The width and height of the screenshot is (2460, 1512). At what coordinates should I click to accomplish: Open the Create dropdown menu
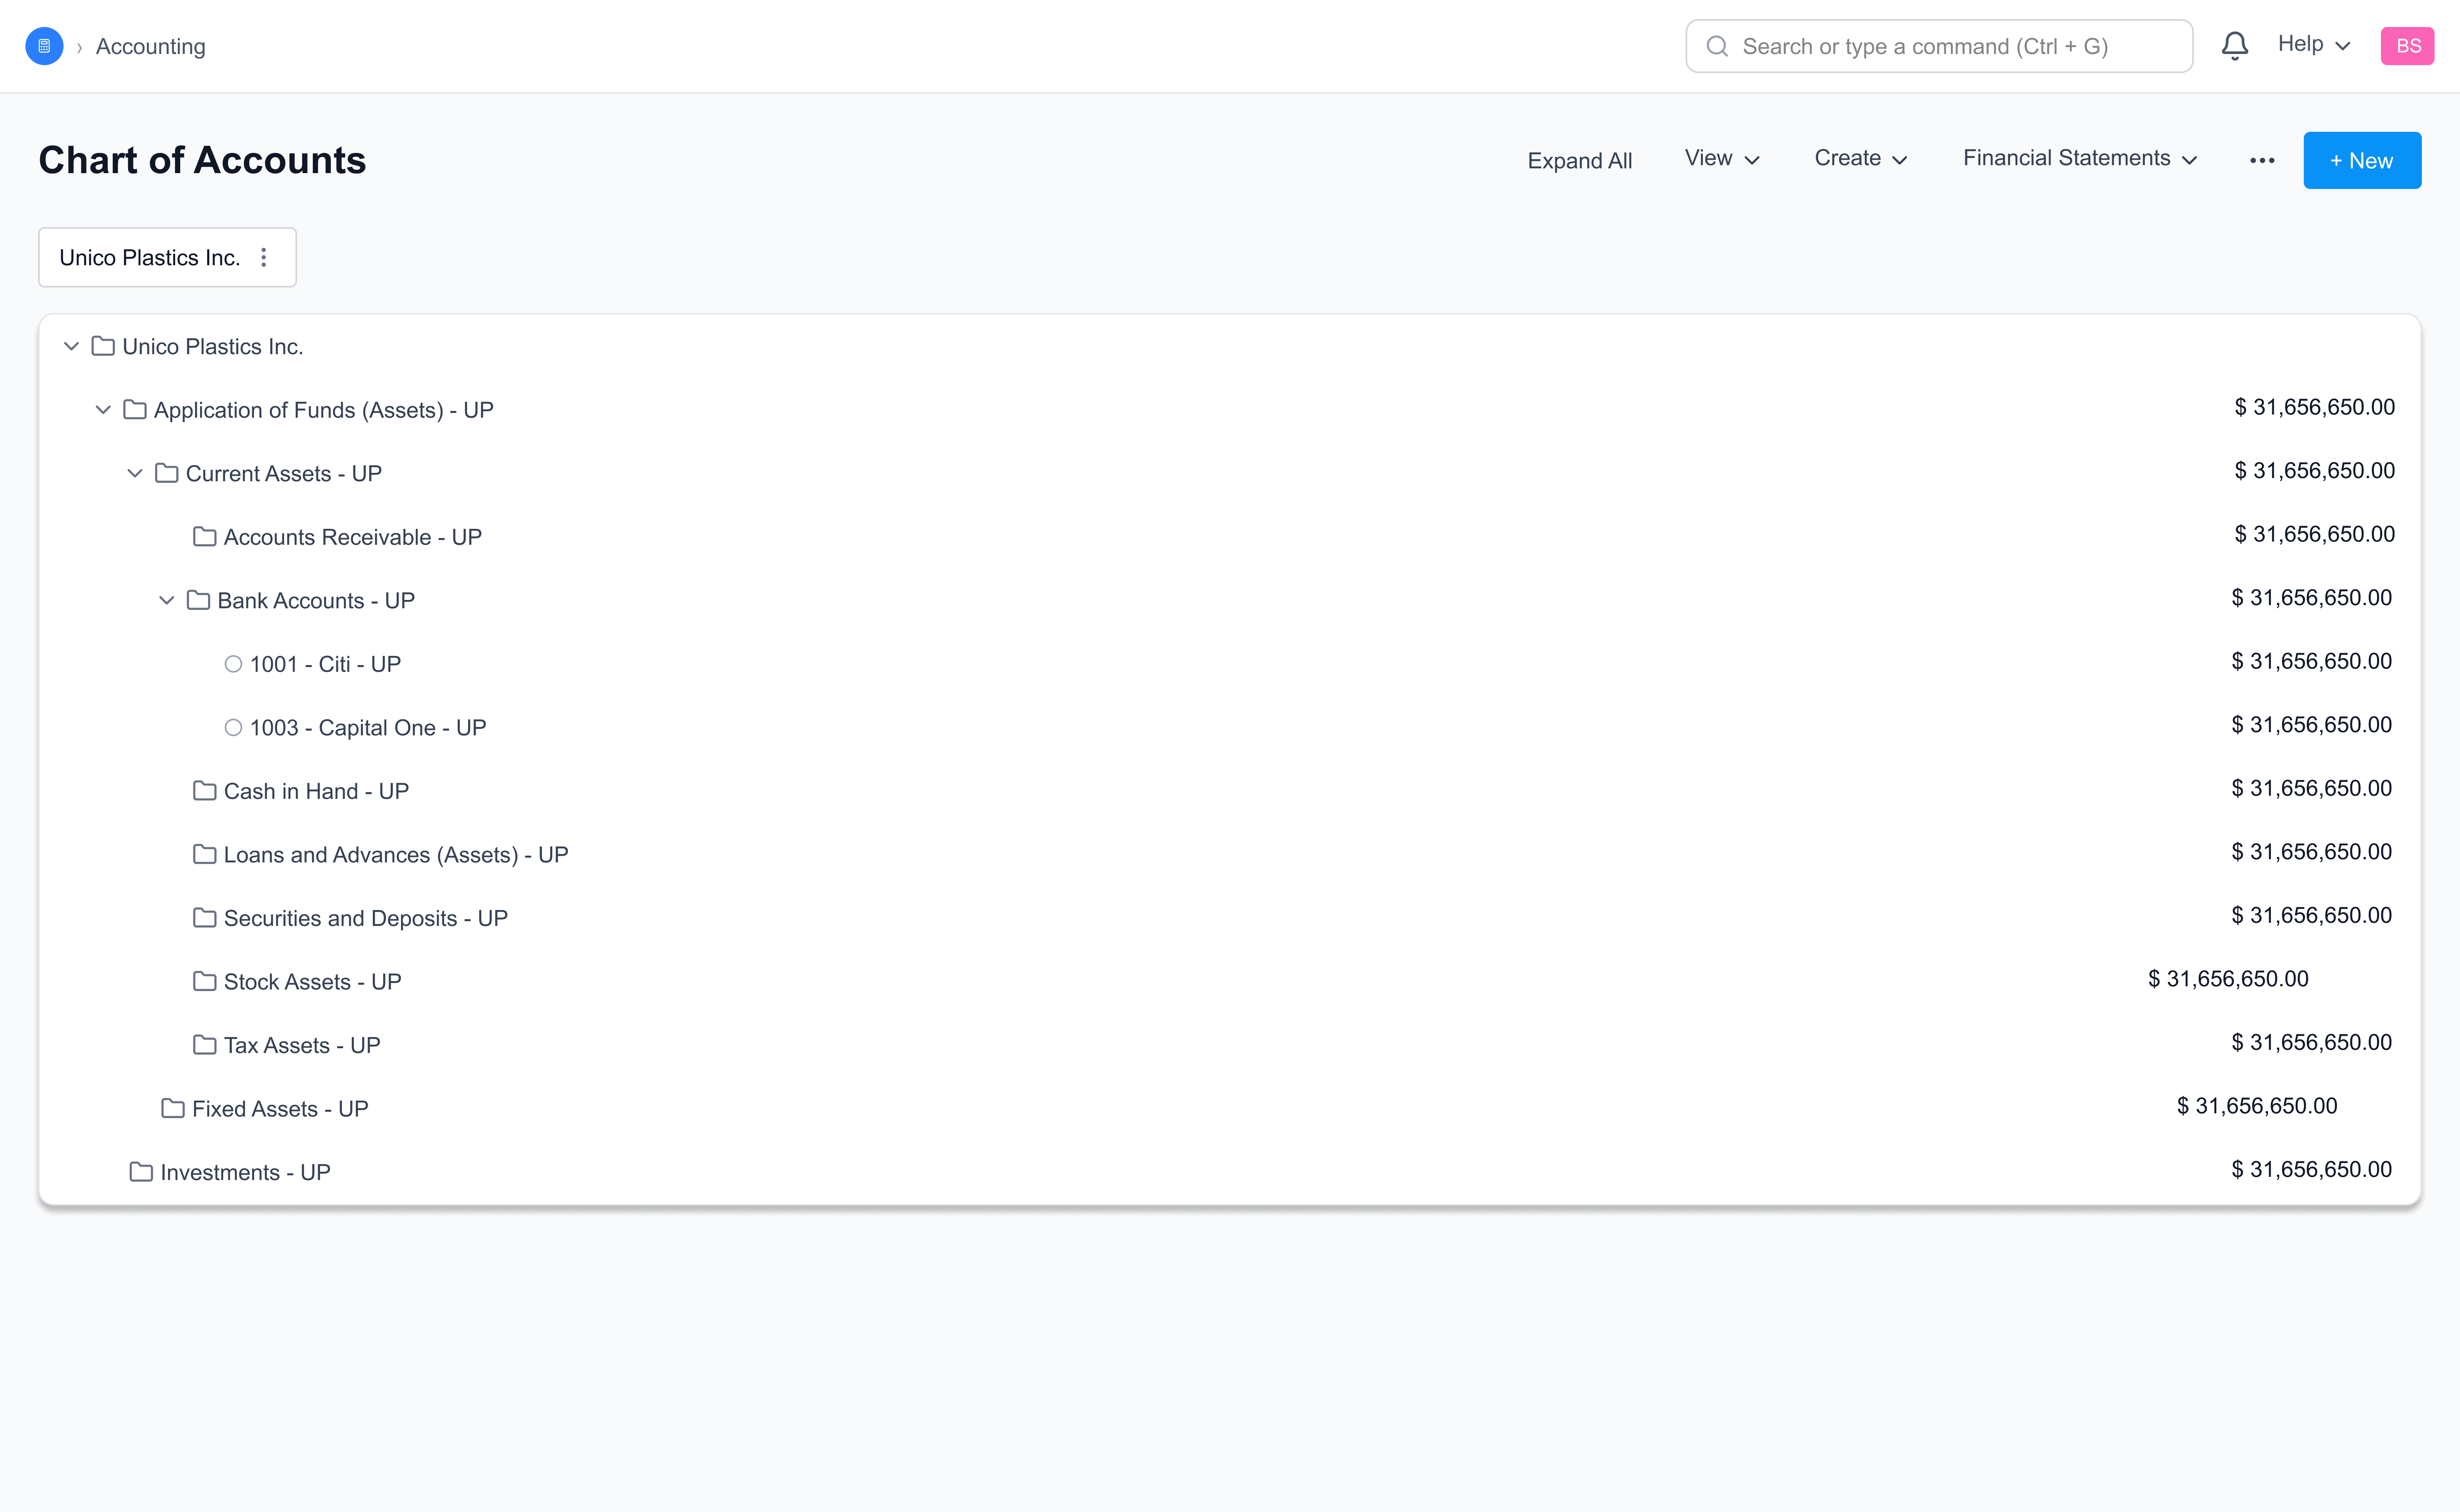pyautogui.click(x=1860, y=159)
